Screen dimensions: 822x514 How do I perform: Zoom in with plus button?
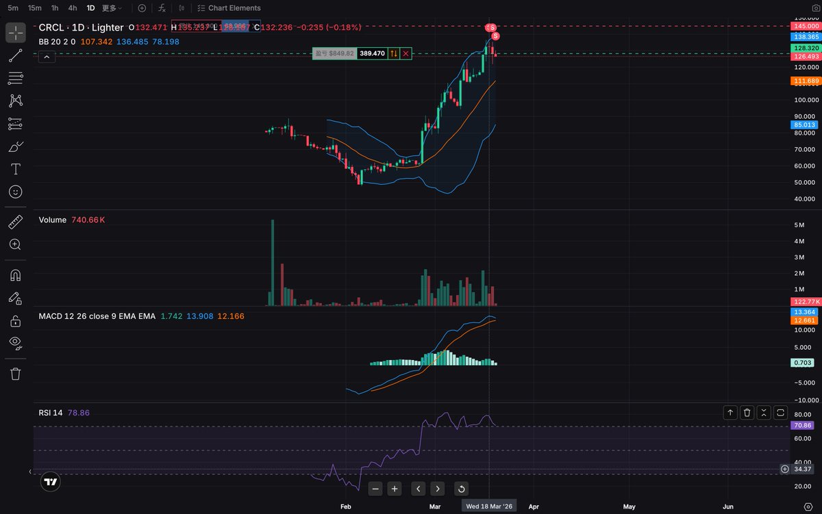pyautogui.click(x=394, y=489)
